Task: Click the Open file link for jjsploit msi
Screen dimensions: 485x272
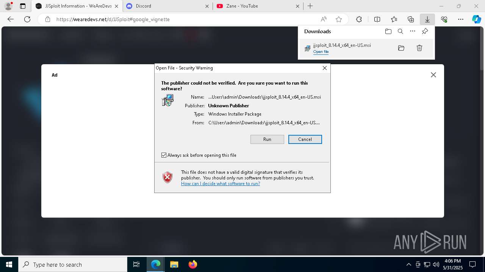Action: (321, 52)
